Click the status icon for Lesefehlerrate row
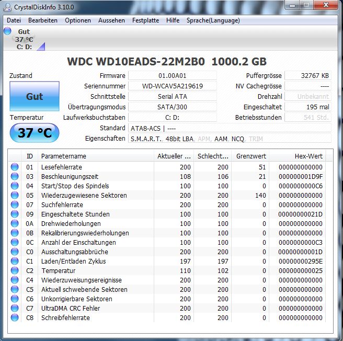The width and height of the screenshot is (343, 341). [x=15, y=167]
